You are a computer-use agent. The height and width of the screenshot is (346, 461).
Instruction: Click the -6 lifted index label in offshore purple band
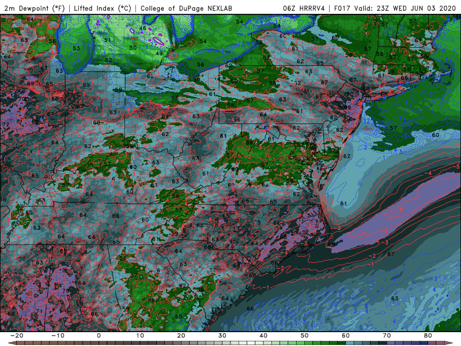[x=400, y=209]
